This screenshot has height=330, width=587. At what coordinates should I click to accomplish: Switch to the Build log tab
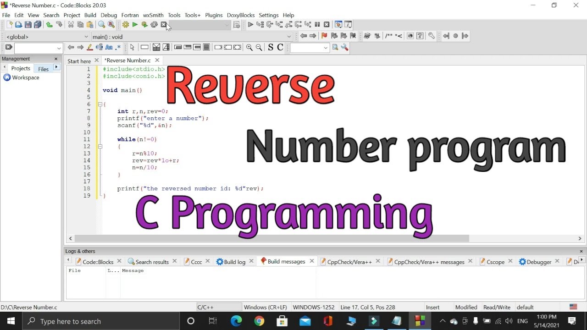click(234, 262)
